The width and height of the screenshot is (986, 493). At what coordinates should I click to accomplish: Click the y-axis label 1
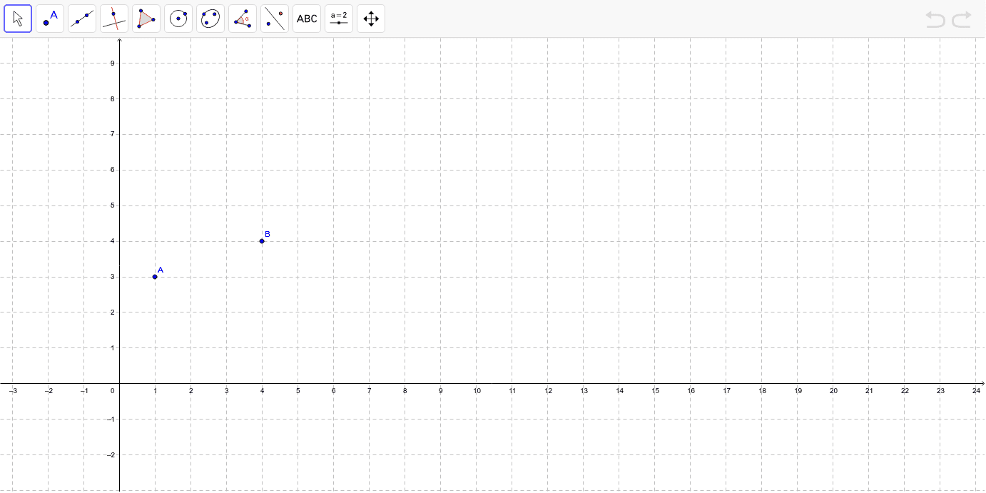113,348
